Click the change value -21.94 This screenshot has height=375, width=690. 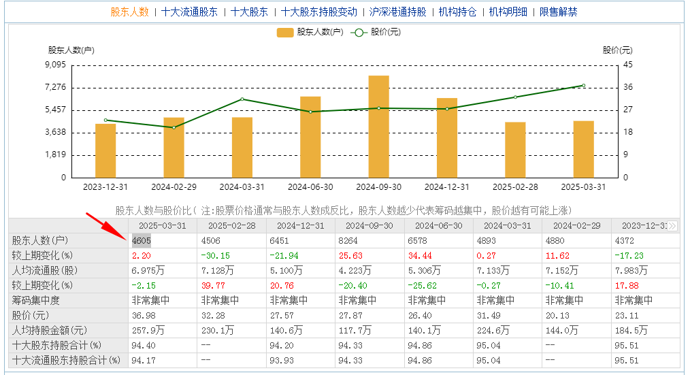pyautogui.click(x=284, y=256)
